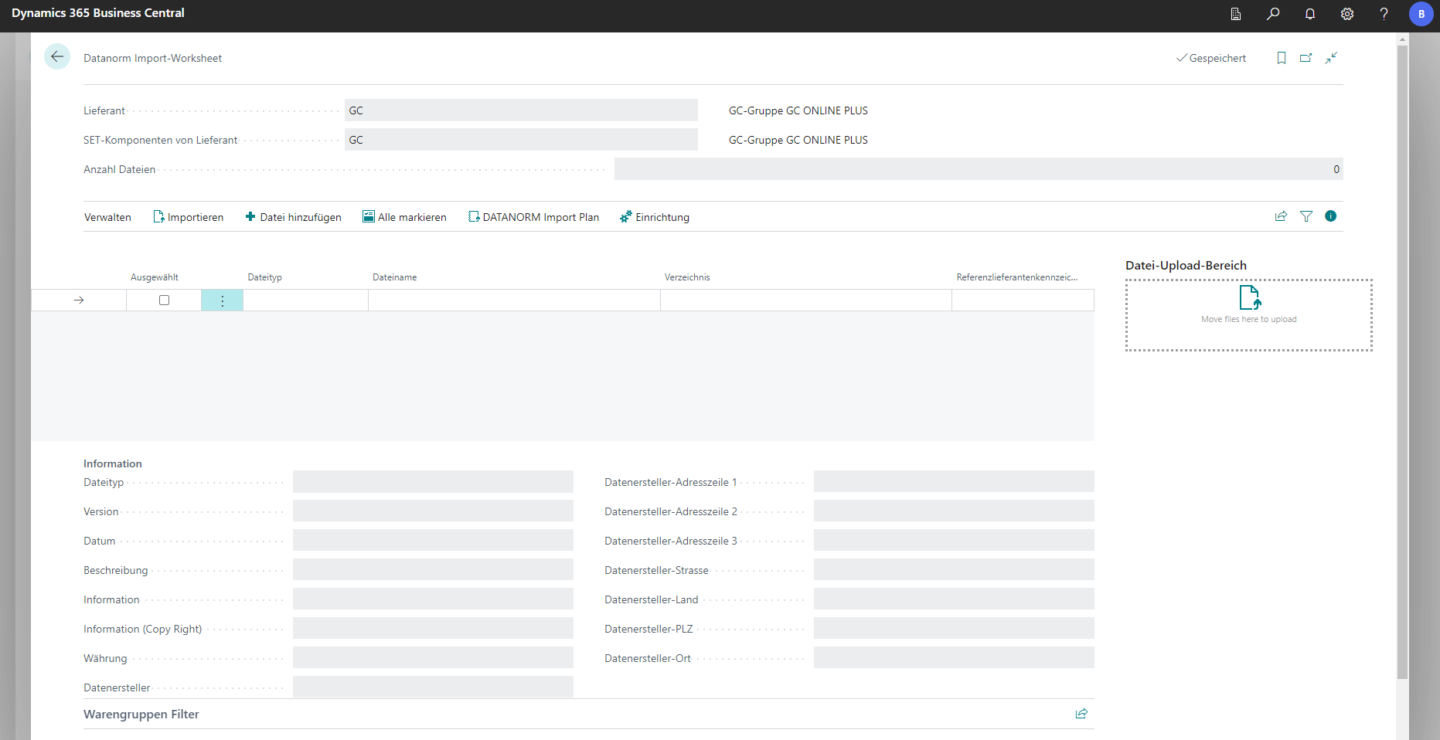Viewport: 1440px width, 740px height.
Task: Open the row's three-dot options menu
Action: click(x=222, y=300)
